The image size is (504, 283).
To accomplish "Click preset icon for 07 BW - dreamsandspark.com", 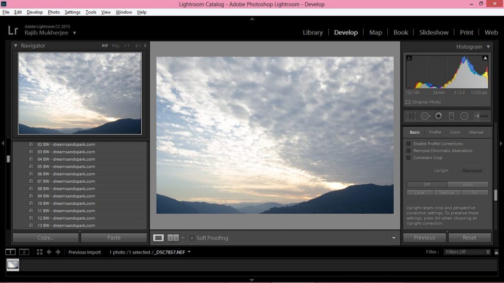I will [31, 181].
